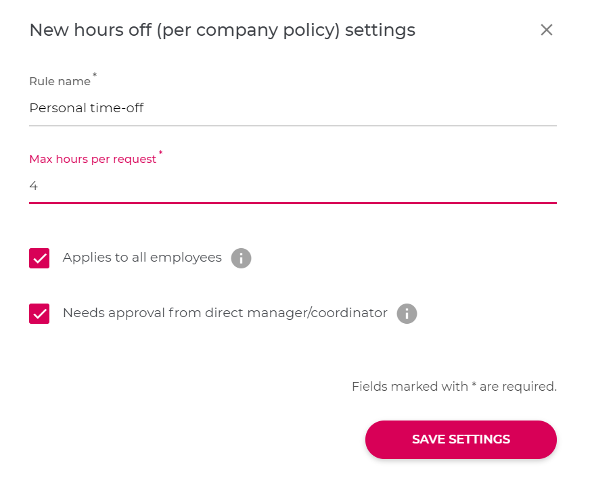This screenshot has height=480, width=592.
Task: Open info tooltip for manager approval option
Action: coord(407,314)
